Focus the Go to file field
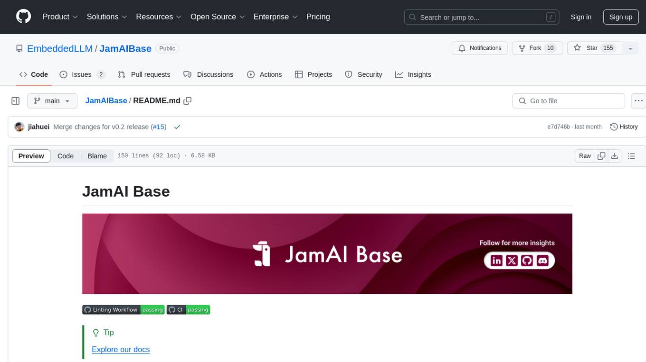 point(569,101)
